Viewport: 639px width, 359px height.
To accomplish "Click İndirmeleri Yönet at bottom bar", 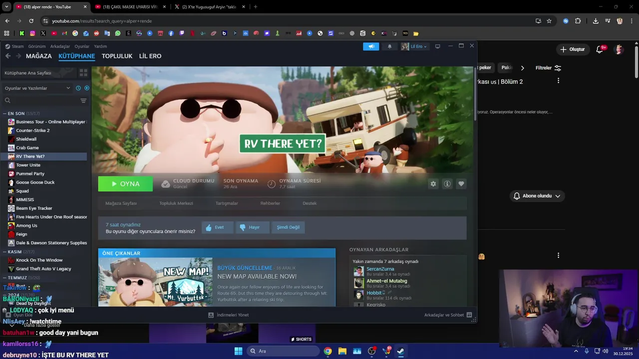I will coord(228,315).
